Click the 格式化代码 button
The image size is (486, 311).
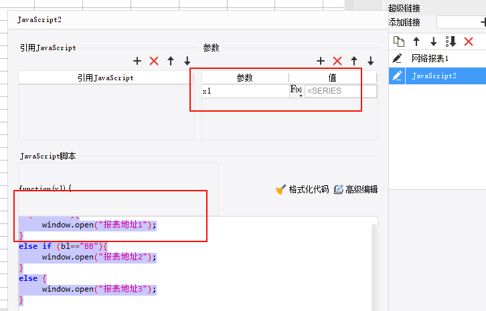[303, 189]
